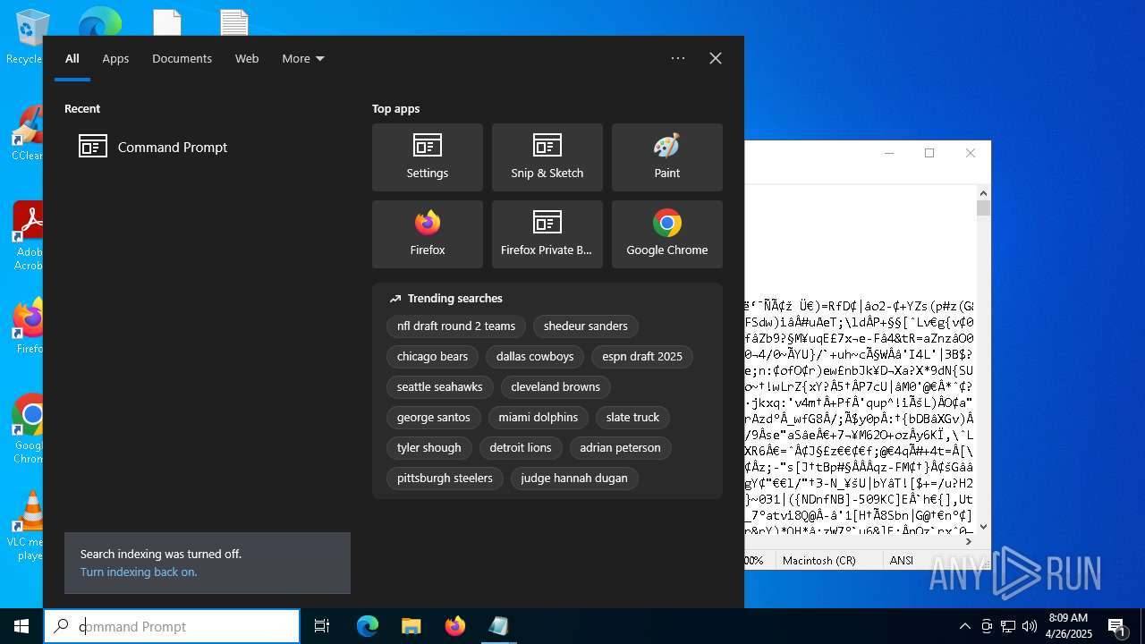Image resolution: width=1145 pixels, height=644 pixels.
Task: Select the text document icon on desktop
Action: (234, 21)
